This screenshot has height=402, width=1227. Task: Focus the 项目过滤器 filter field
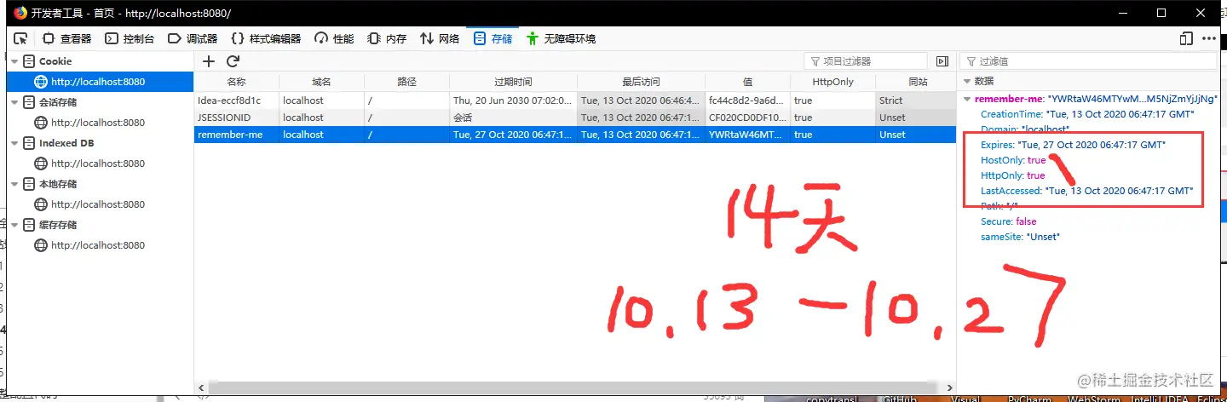click(866, 61)
